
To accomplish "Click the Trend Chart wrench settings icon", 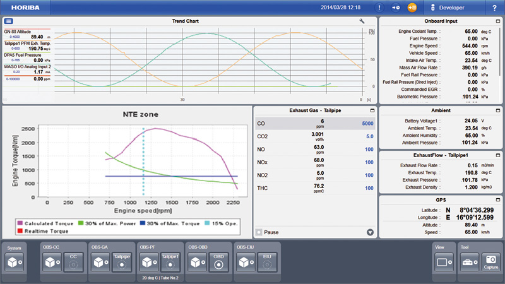I will (362, 21).
